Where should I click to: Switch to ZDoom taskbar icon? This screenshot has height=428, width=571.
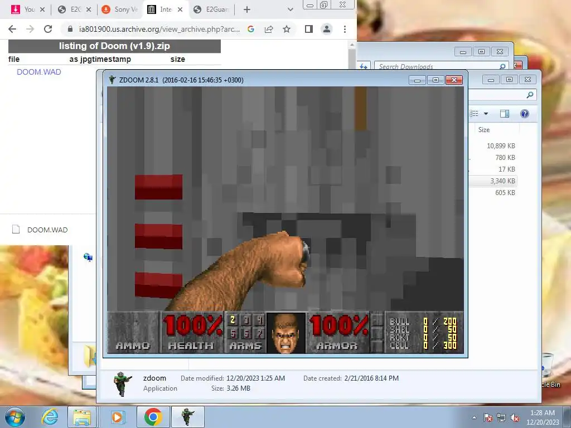click(187, 417)
